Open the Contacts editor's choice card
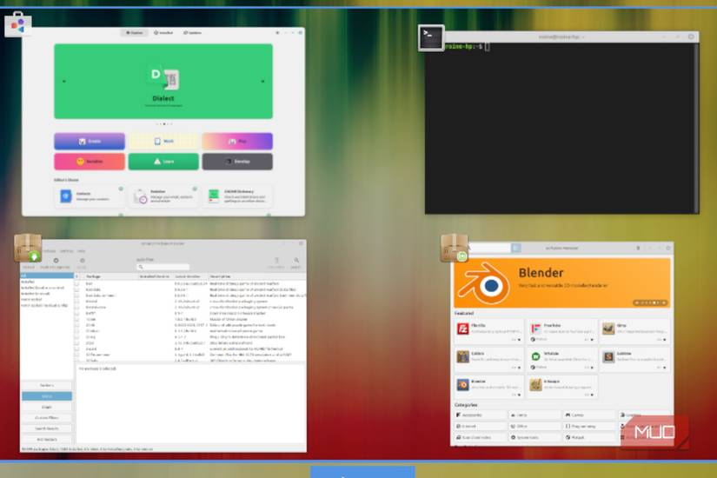The width and height of the screenshot is (717, 478). click(x=90, y=196)
